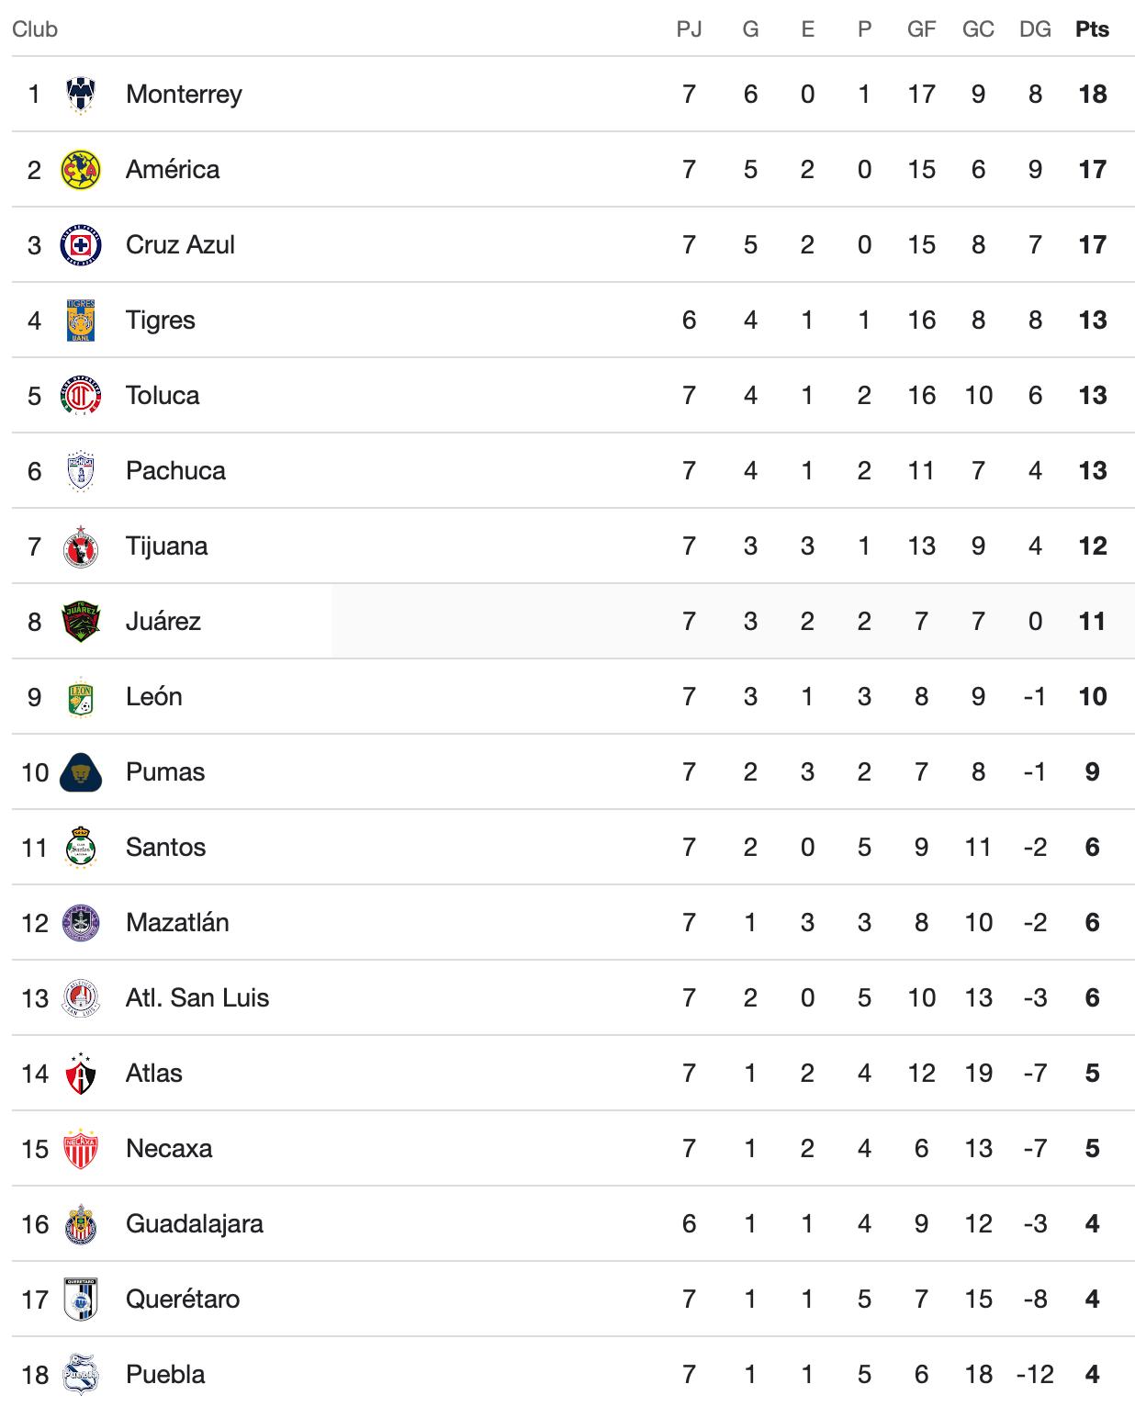Screen dimensions: 1135x1418
Task: Select the Atlas club logo
Action: click(x=80, y=1074)
